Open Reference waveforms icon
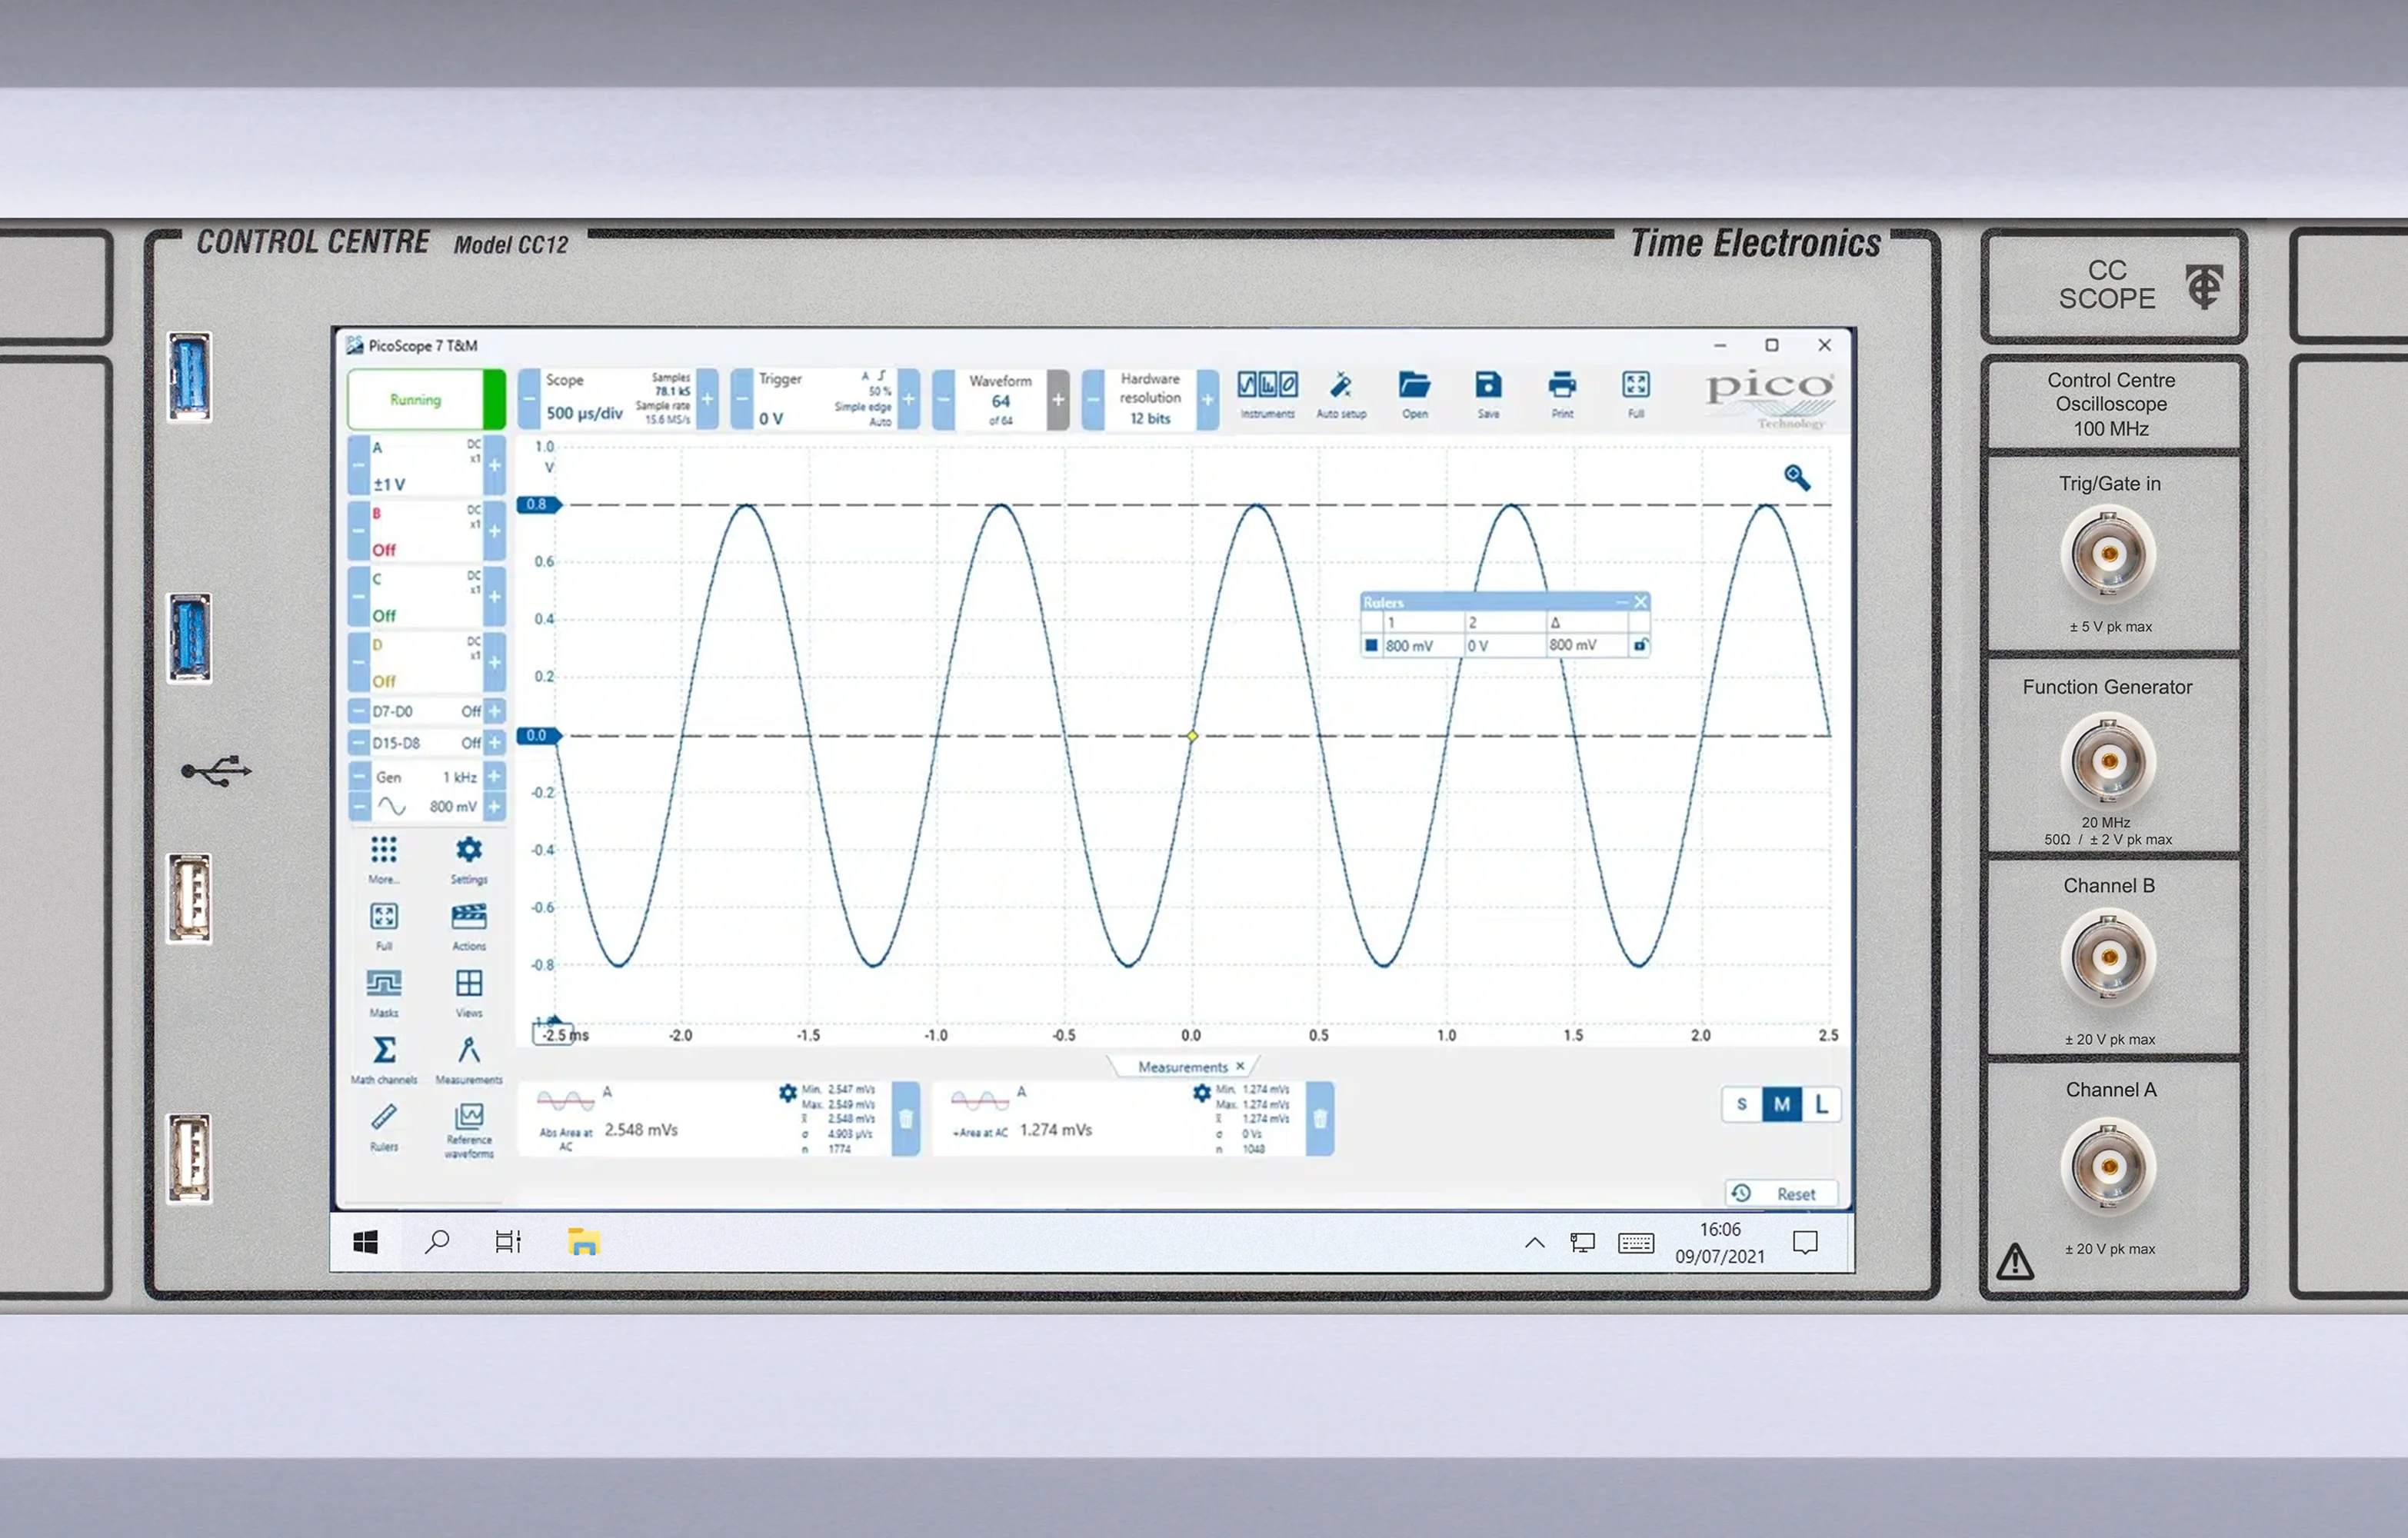Image resolution: width=2408 pixels, height=1538 pixels. tap(469, 1116)
